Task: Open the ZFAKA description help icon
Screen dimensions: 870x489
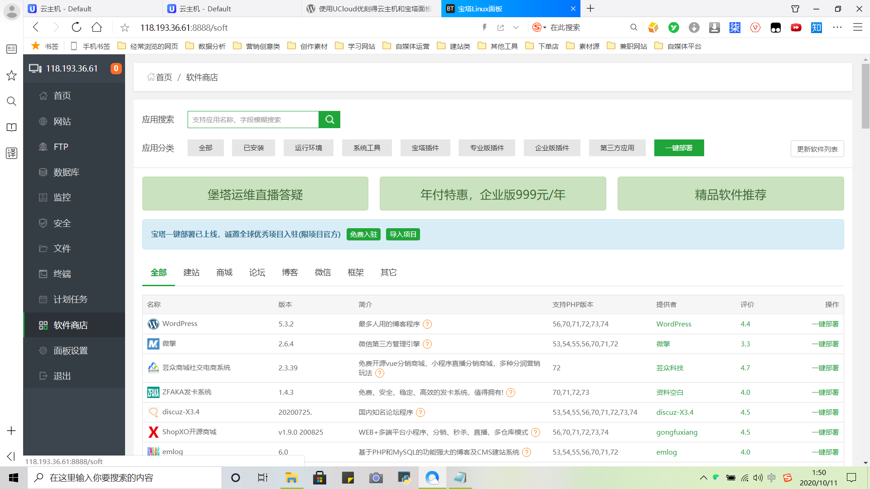Action: point(511,393)
